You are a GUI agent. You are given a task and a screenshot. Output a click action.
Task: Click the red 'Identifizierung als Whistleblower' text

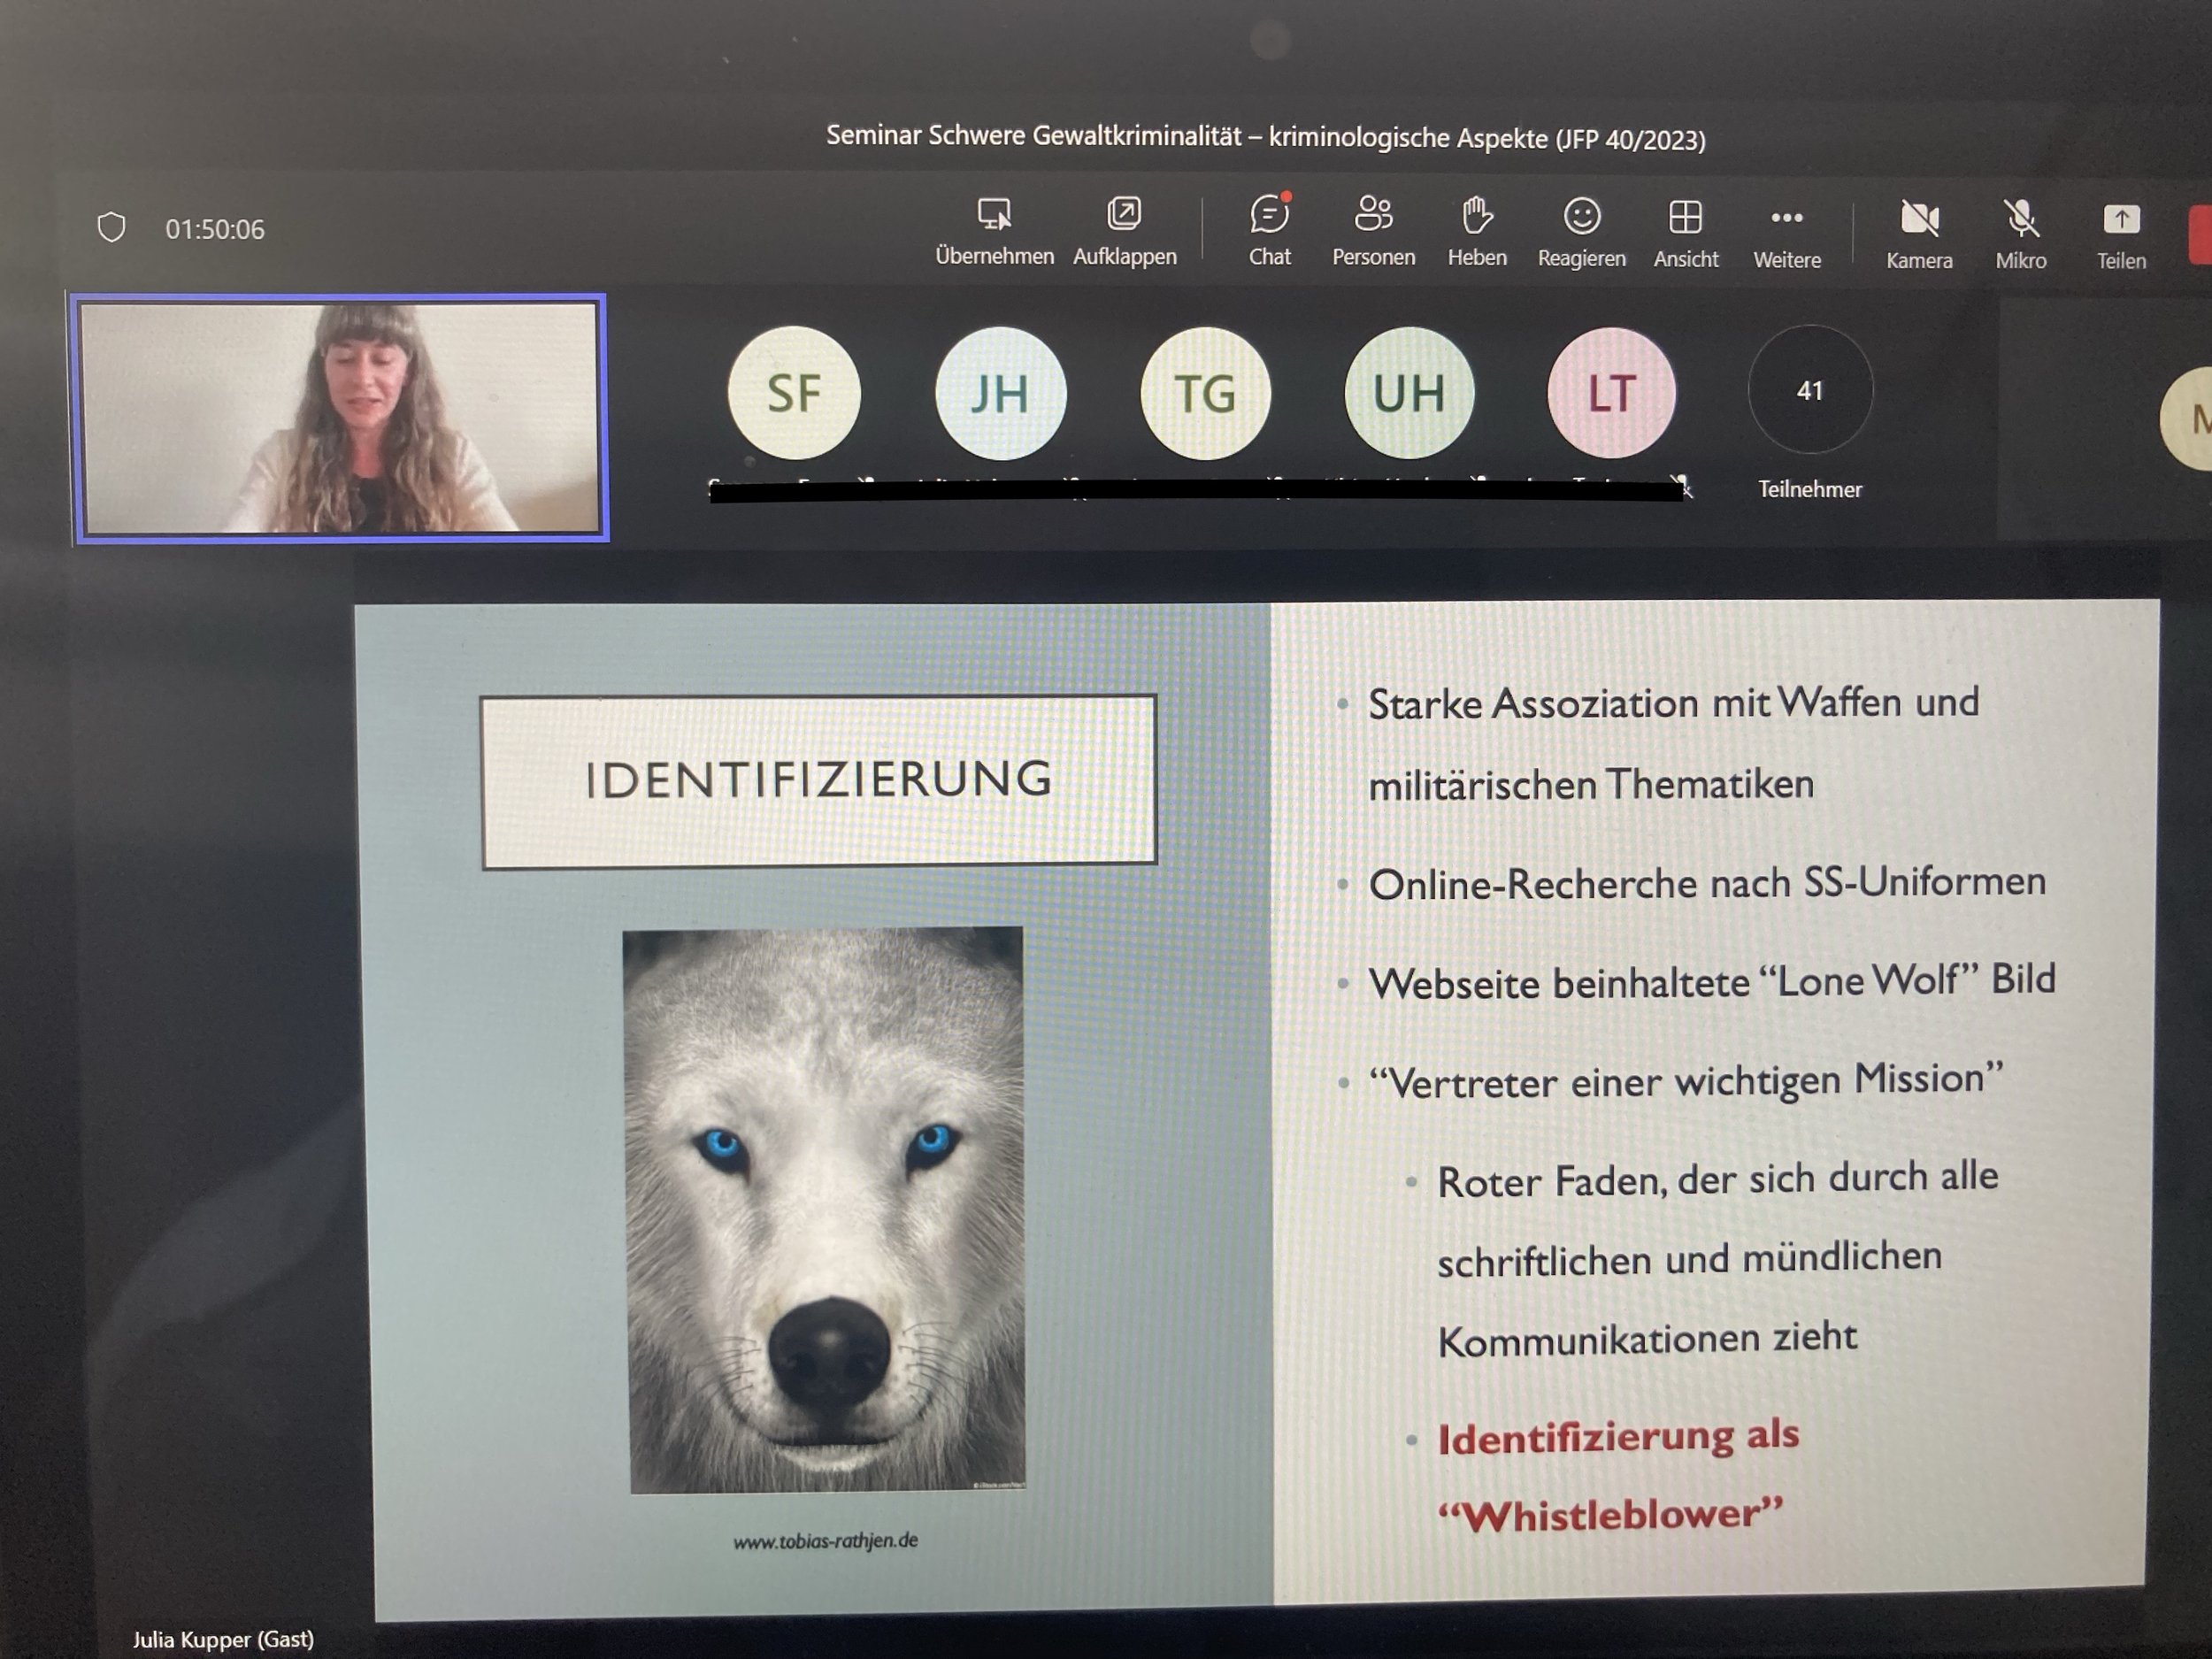pyautogui.click(x=1618, y=1475)
